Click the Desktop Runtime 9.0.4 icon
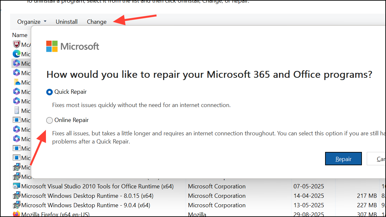 point(17,205)
